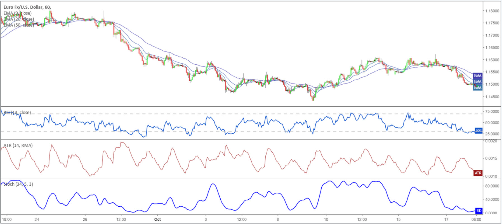Click the 80.0000 Stoch scale value
502x224 pixels.
point(492,186)
